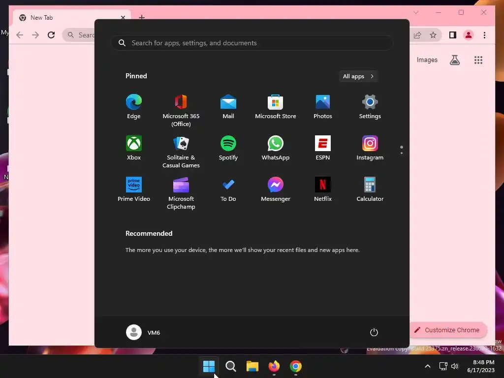
Task: Select the New Tab tab in Chrome
Action: pos(71,18)
